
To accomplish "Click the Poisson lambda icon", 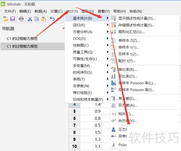I will [113, 145].
